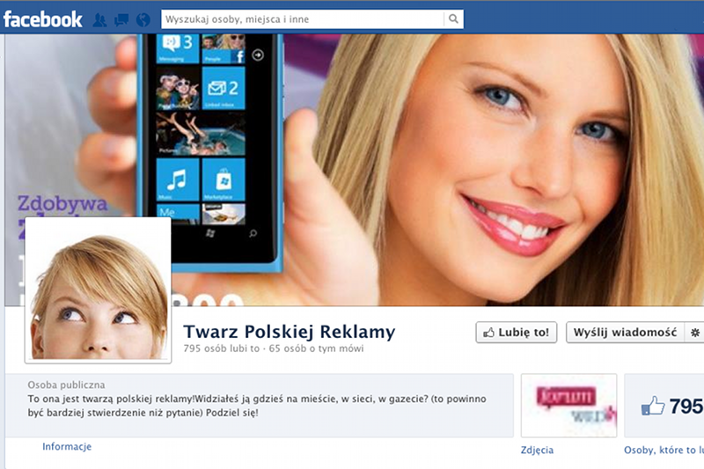The image size is (704, 469).
Task: Open the Zdjęcia photos thumbnail
Action: pyautogui.click(x=568, y=406)
